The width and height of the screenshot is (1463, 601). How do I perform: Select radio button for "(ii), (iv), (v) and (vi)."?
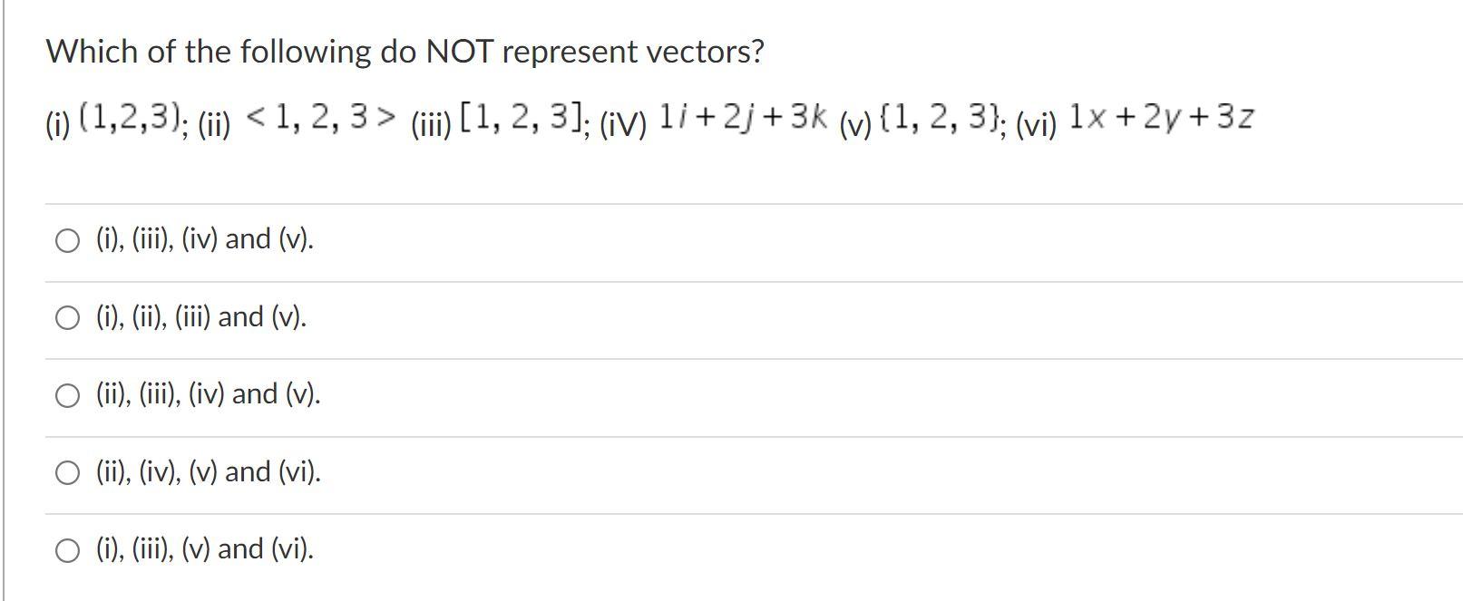(x=67, y=471)
